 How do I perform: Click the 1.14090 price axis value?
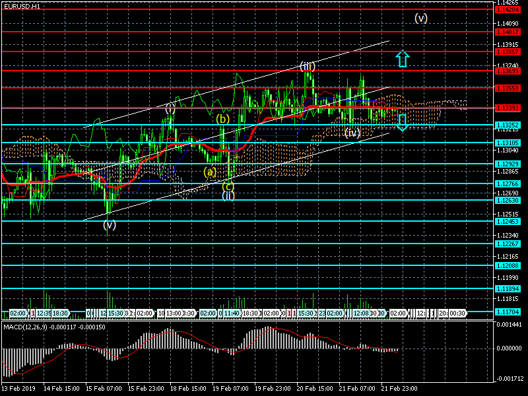coord(508,24)
